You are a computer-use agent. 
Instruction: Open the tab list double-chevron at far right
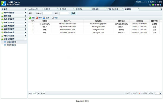(161, 9)
